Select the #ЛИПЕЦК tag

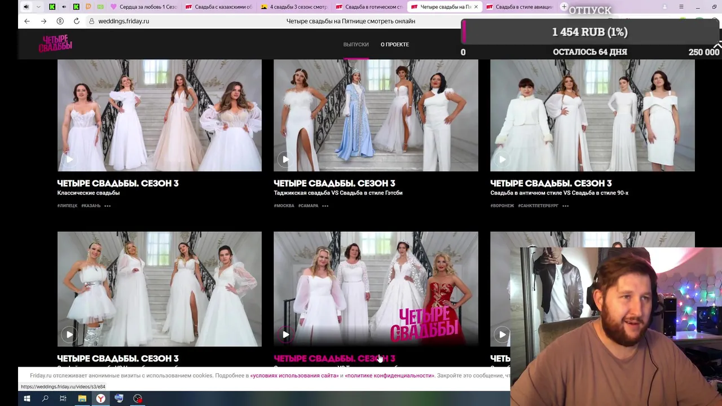click(67, 206)
